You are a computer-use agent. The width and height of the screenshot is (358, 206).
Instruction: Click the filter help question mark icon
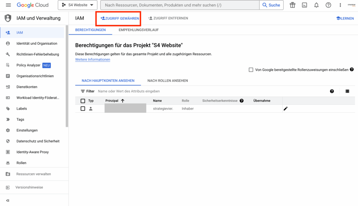click(x=332, y=91)
